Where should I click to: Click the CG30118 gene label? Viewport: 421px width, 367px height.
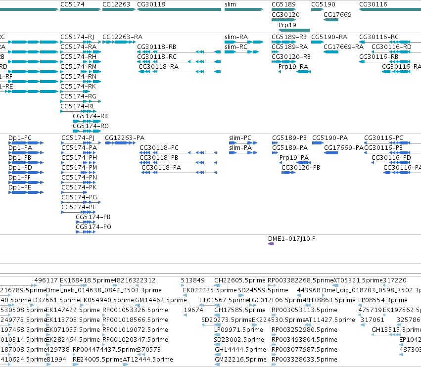151,4
